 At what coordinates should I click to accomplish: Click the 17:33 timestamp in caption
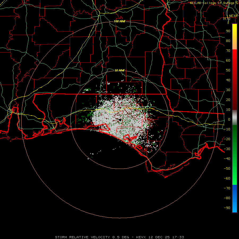[178, 237]
